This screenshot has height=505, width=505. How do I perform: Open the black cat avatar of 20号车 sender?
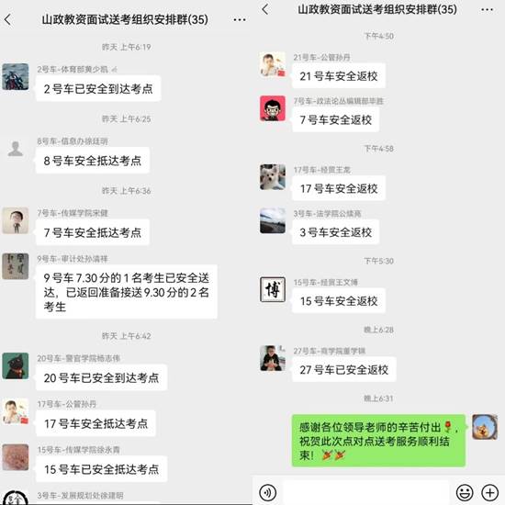click(x=16, y=365)
